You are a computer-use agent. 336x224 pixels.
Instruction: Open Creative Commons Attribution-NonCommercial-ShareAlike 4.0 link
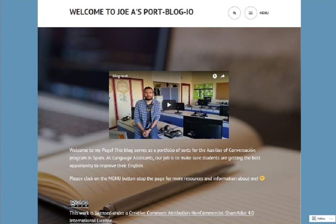coord(192,213)
